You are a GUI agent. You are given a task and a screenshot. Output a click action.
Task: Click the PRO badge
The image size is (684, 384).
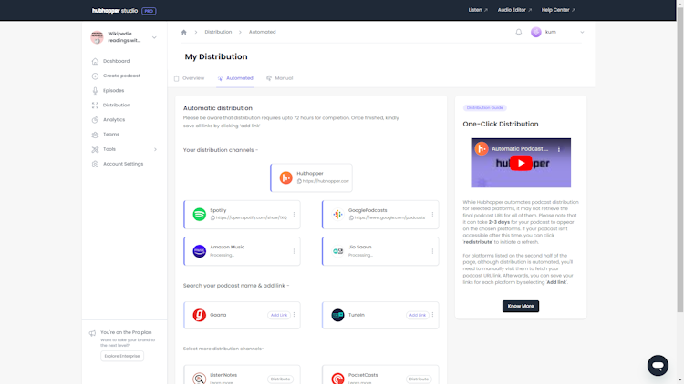[149, 11]
